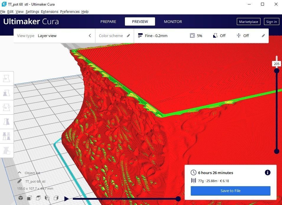Click the Cura app icon in title bar
Image resolution: width=282 pixels, height=205 pixels.
(4, 4)
